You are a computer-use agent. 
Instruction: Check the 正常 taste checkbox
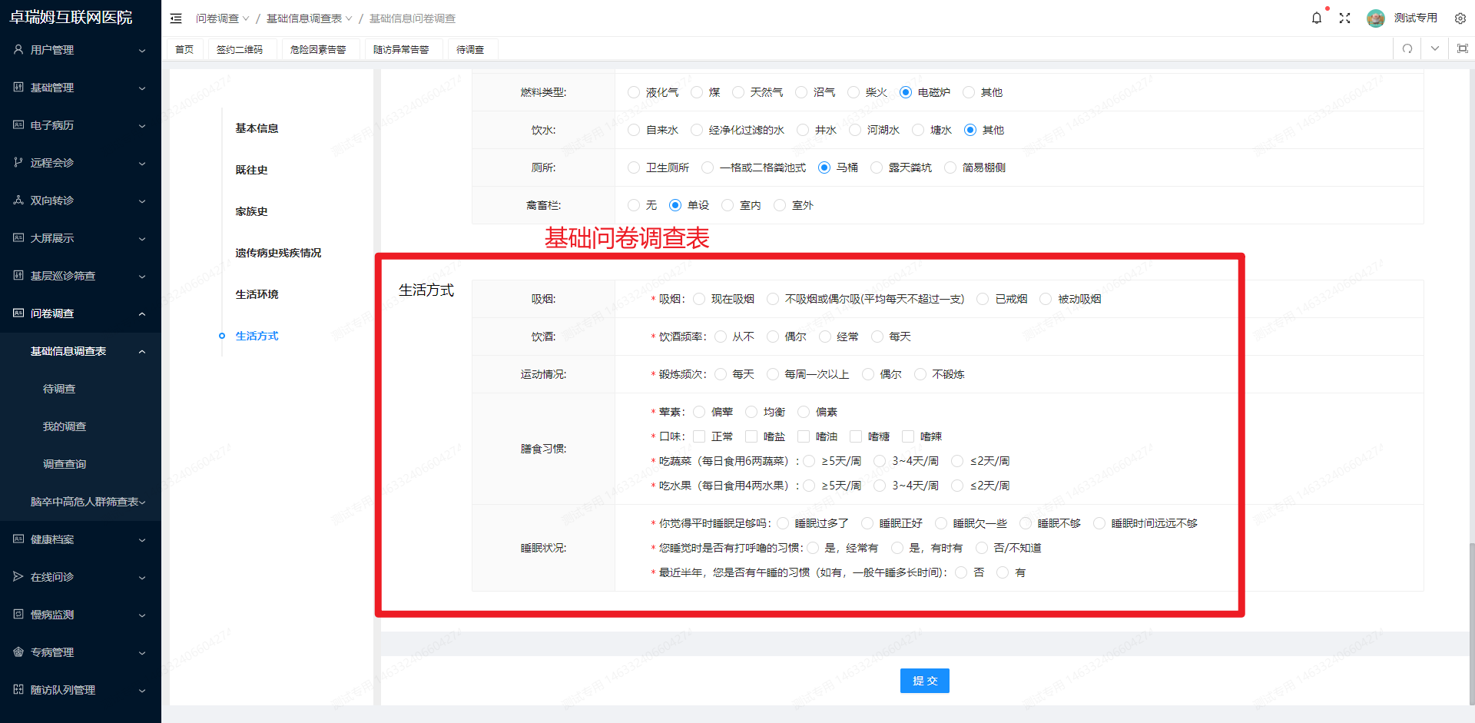(x=699, y=436)
